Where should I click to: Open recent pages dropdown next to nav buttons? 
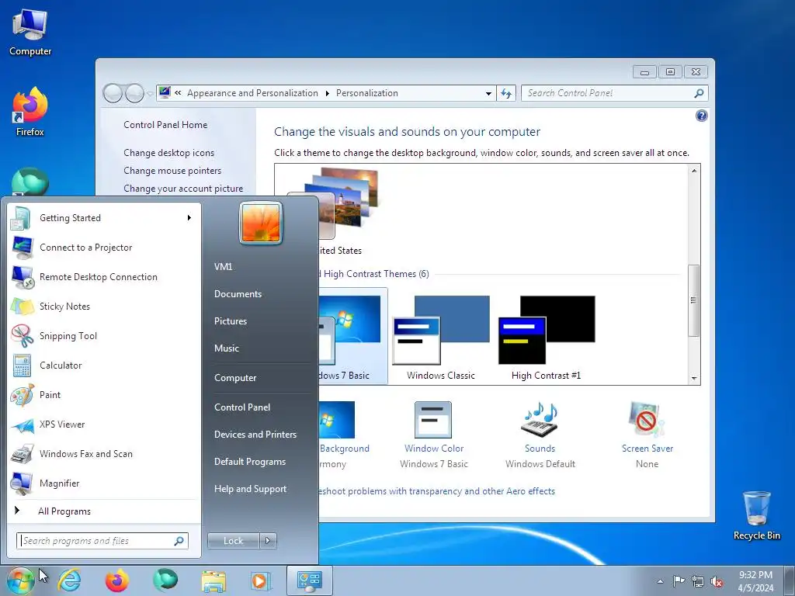(150, 93)
